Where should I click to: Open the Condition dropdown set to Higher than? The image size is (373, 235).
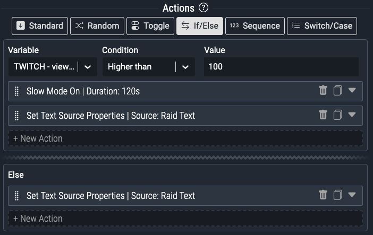point(148,67)
